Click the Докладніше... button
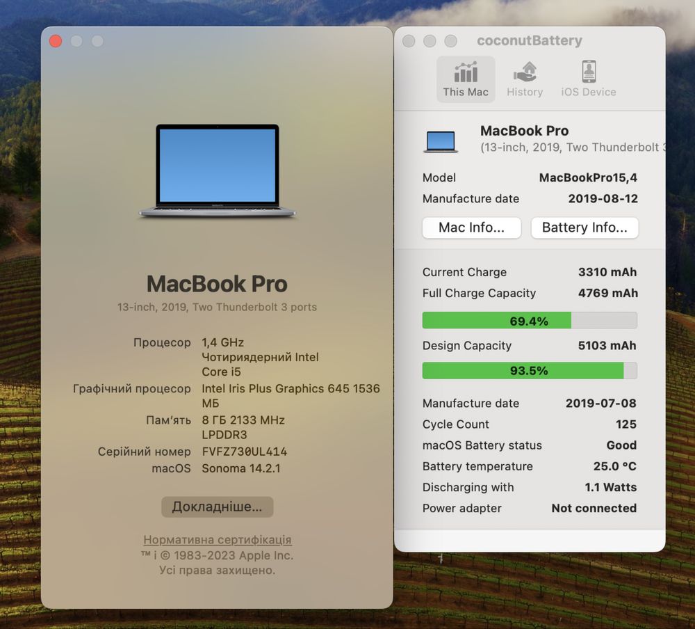Screen dimensions: 695x629 [x=217, y=507]
